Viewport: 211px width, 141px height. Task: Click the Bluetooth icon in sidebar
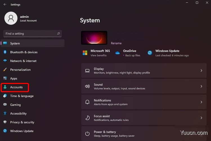click(x=5, y=52)
